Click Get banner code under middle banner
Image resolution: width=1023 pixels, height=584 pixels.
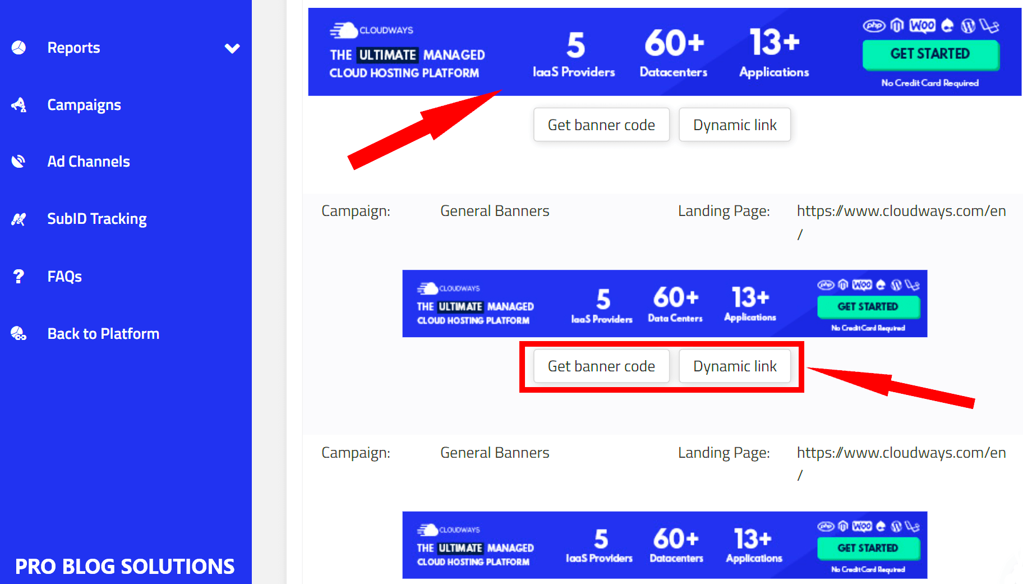[x=601, y=366]
